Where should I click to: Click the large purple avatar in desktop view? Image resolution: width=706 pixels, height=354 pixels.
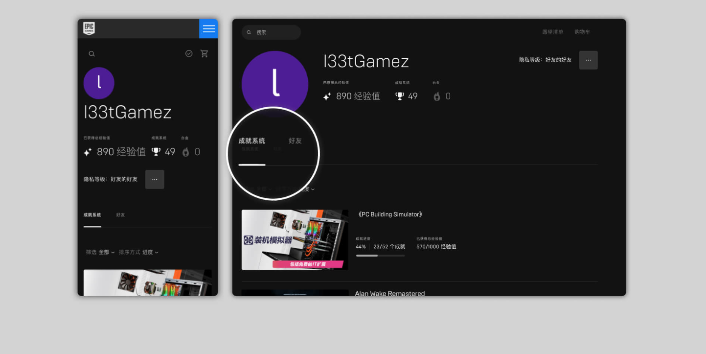[275, 84]
